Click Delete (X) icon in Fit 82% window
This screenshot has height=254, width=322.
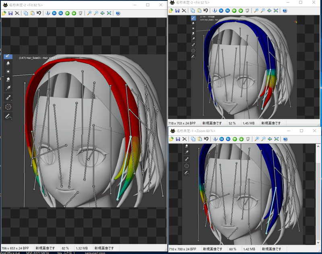[x=17, y=13]
